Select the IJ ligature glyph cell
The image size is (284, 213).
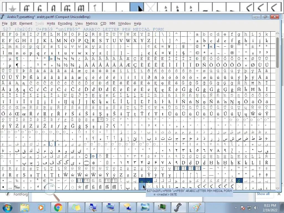65,102
